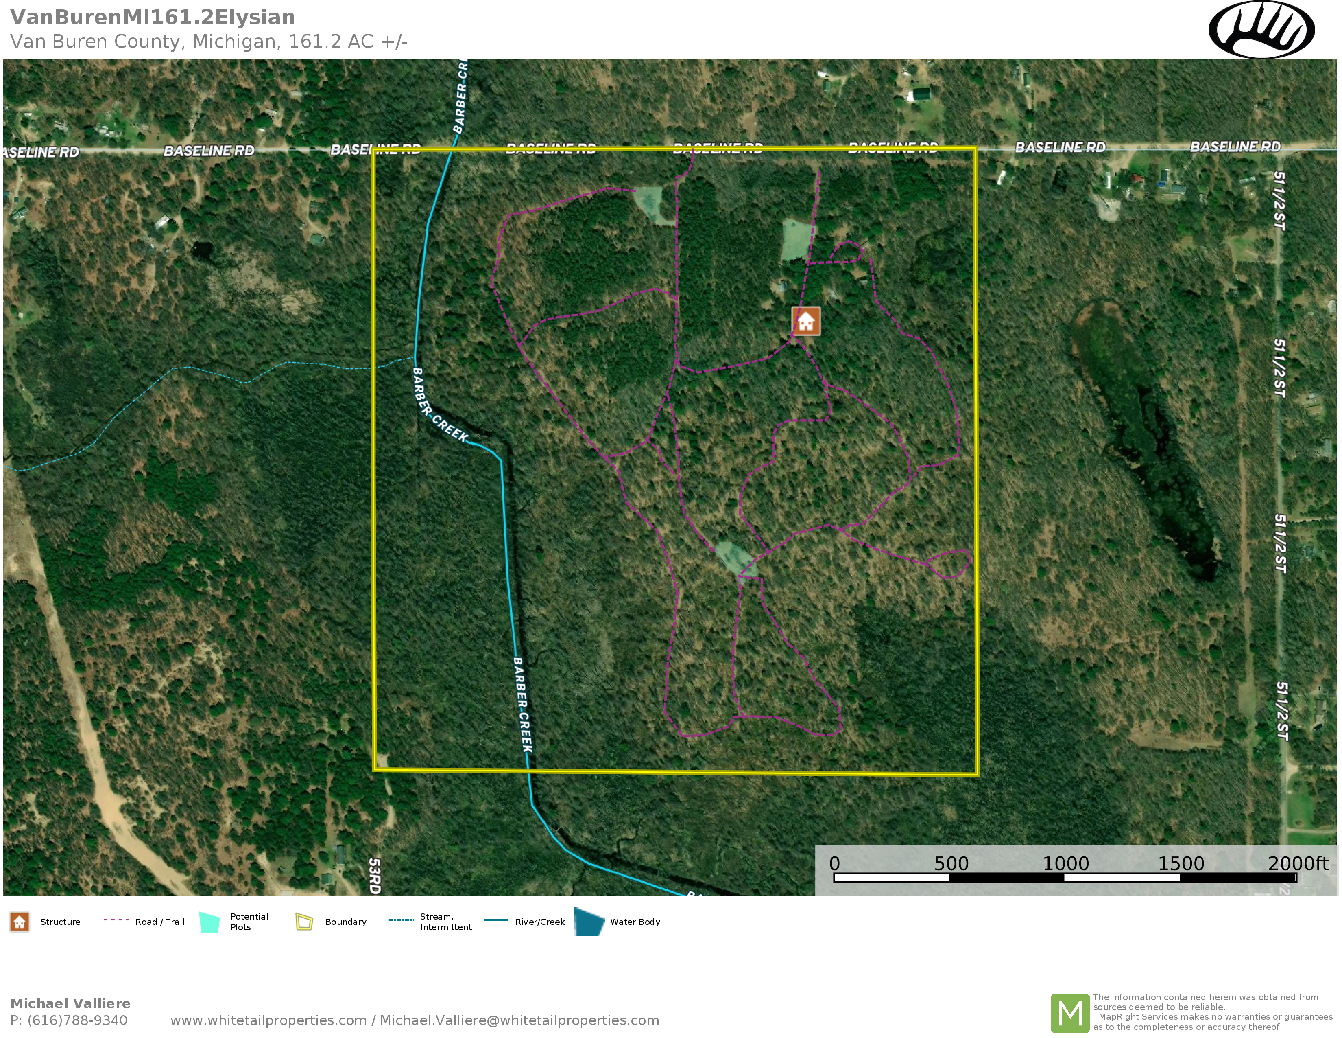Click the Stream, Intermittent legend symbol

click(401, 920)
